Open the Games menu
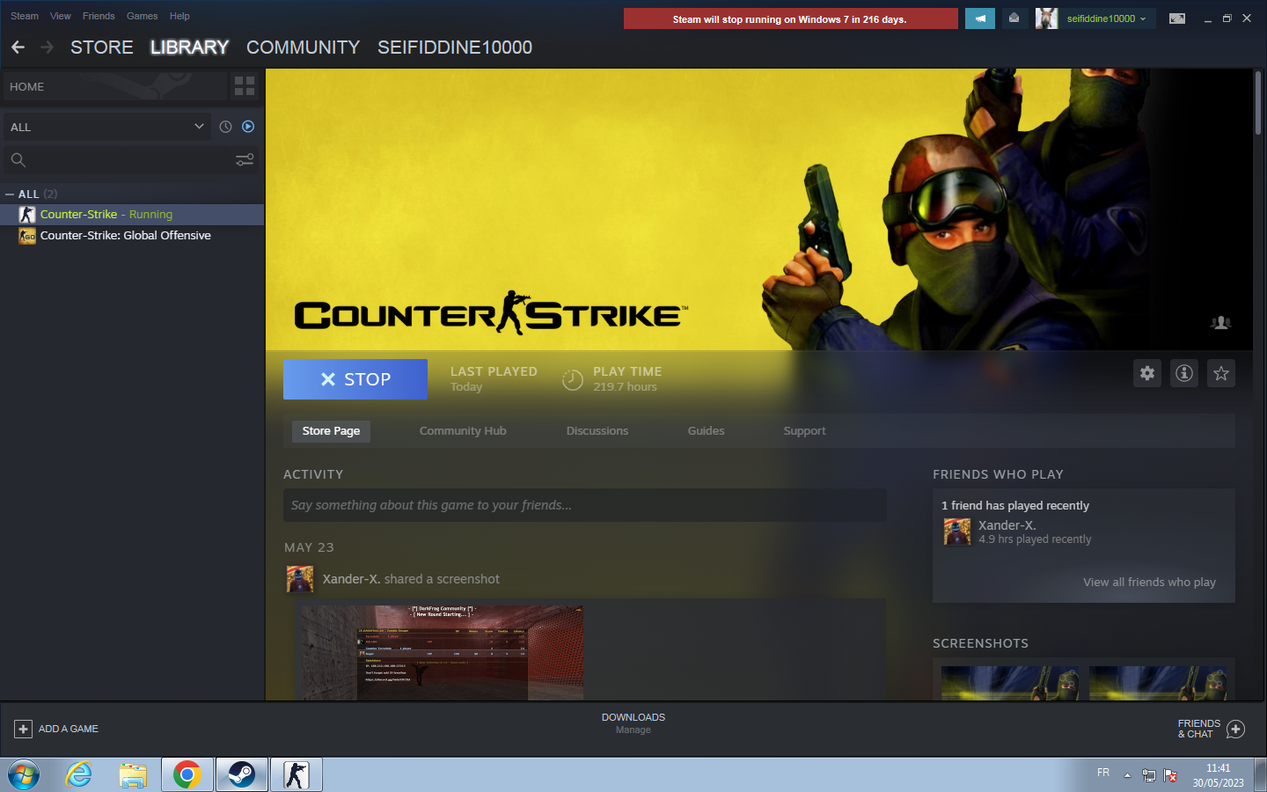The image size is (1267, 792). point(142,16)
